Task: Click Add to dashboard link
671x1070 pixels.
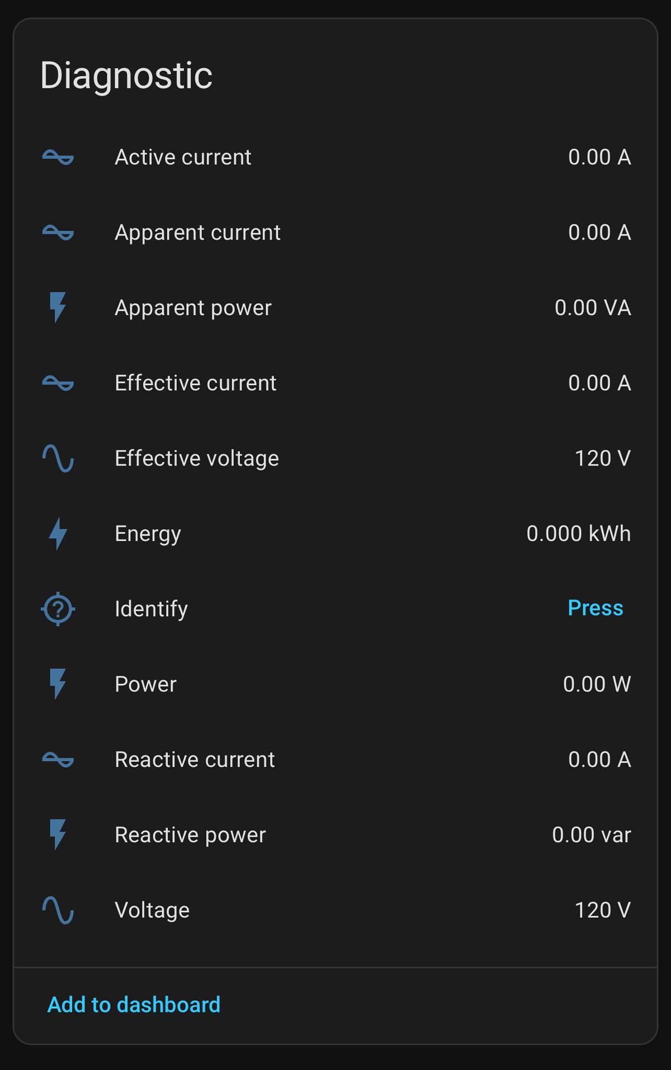Action: coord(134,1005)
